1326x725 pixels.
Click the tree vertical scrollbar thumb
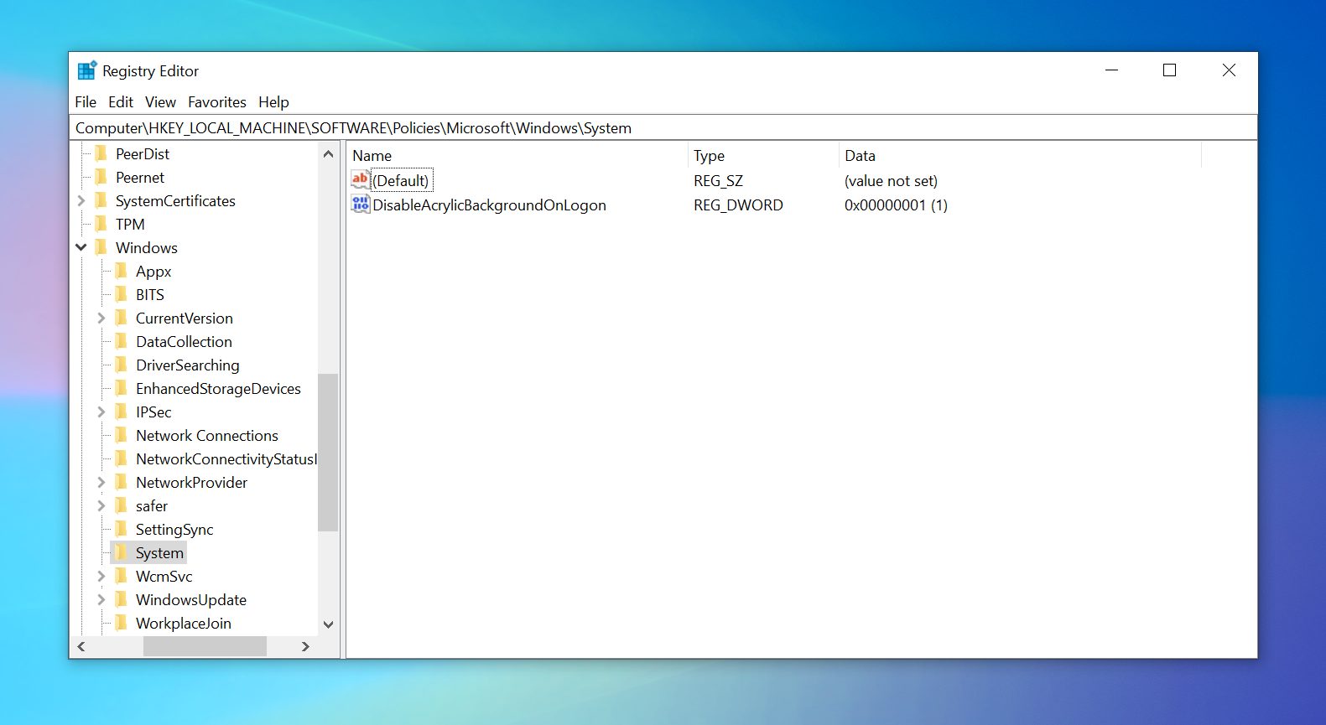pyautogui.click(x=328, y=453)
